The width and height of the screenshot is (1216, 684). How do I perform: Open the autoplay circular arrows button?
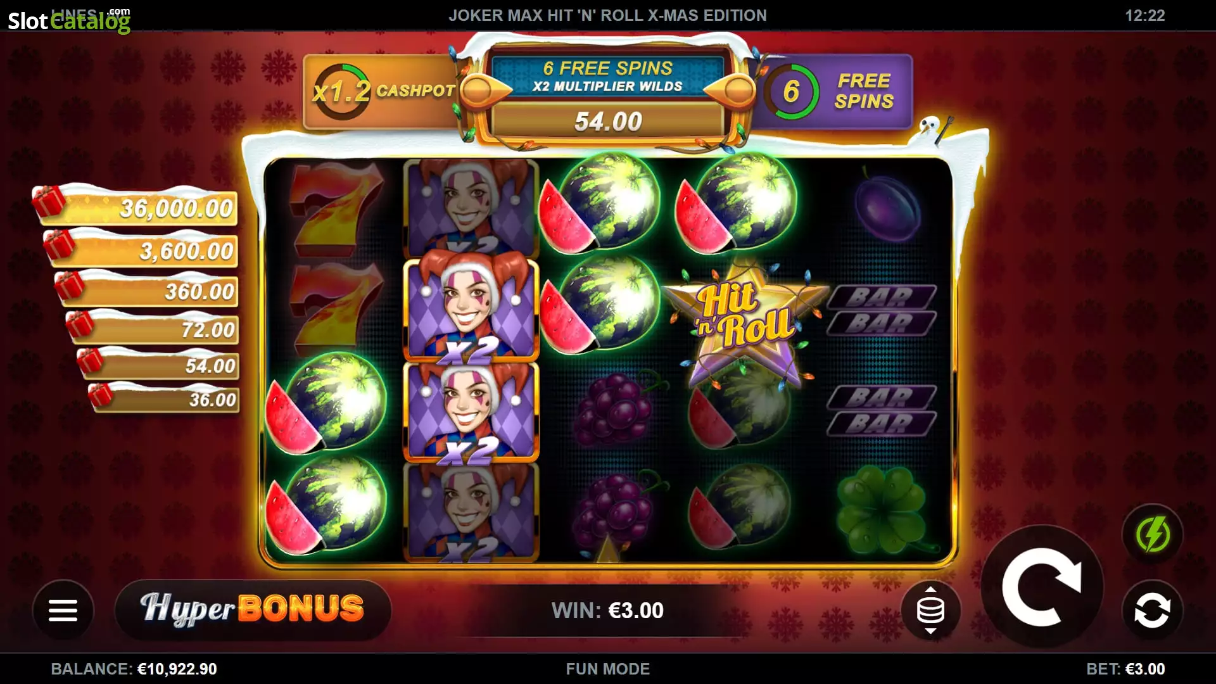(1152, 611)
